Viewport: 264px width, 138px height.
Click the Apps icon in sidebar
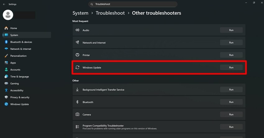6,63
